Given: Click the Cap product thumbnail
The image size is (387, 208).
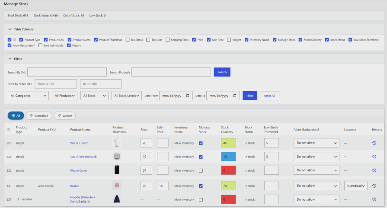Looking at the screenshot, I should [x=117, y=156].
